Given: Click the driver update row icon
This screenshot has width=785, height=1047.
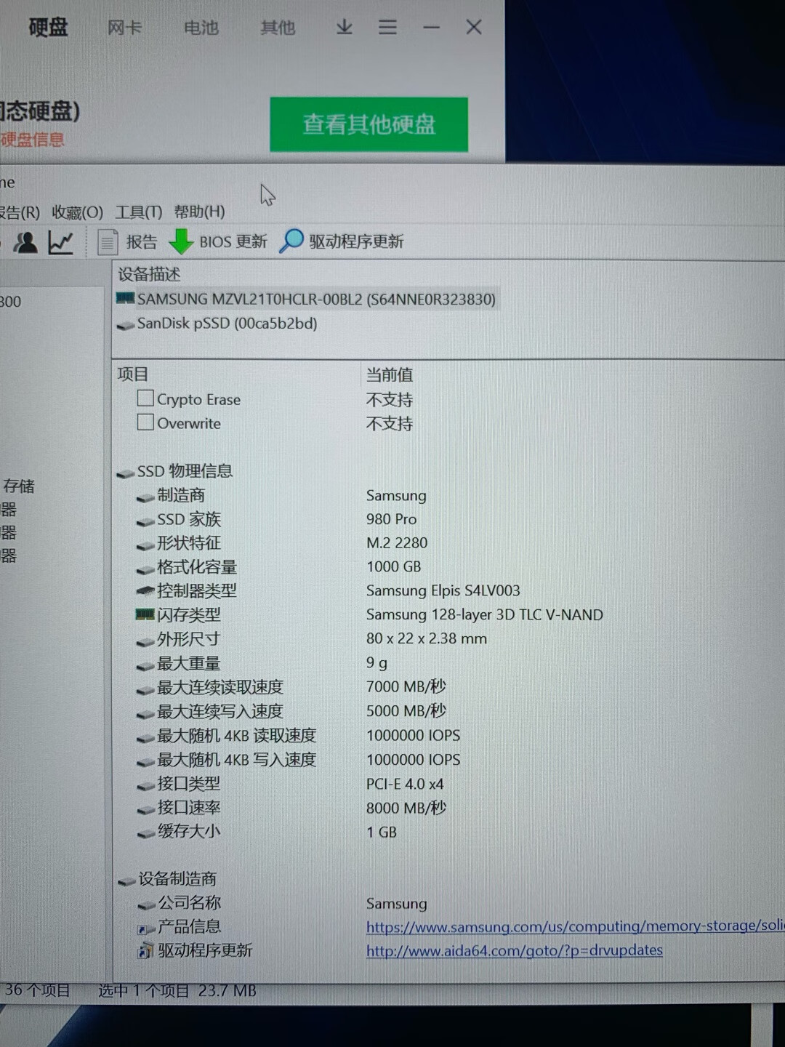Looking at the screenshot, I should pyautogui.click(x=145, y=951).
